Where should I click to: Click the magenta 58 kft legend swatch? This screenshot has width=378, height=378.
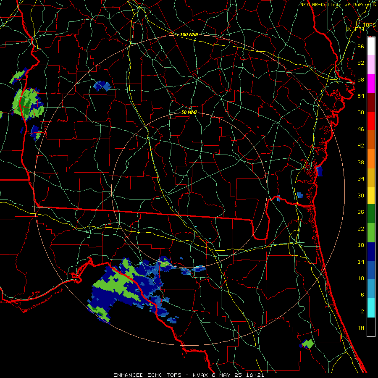click(x=371, y=84)
